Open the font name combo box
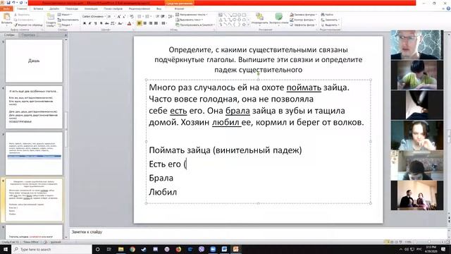The height and width of the screenshot is (254, 451). pos(94,17)
